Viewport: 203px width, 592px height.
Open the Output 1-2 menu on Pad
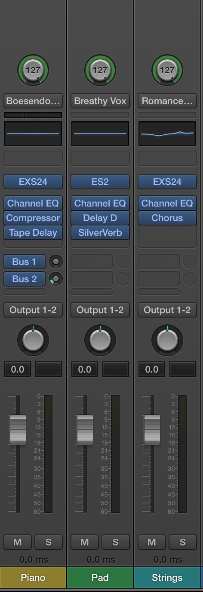click(100, 310)
